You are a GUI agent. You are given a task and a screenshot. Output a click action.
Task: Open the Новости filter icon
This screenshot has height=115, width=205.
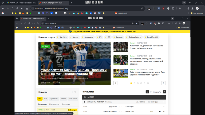click(75, 92)
